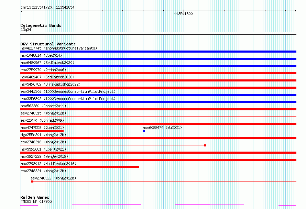Click the red bar under esv2759970
Viewport: 306px width, 209px height.
(158, 73)
